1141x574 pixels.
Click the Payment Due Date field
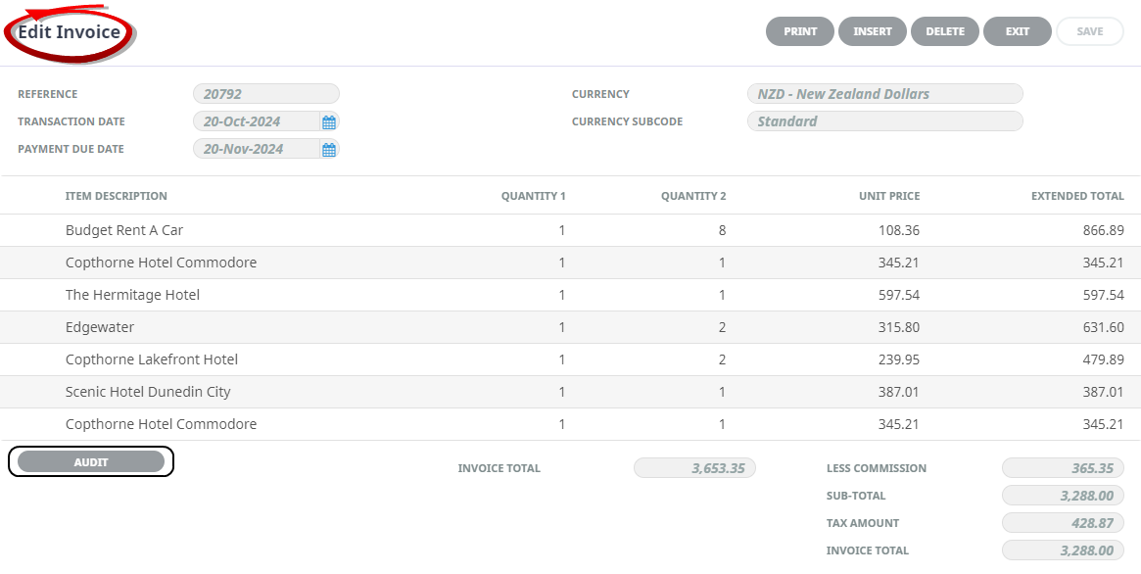pyautogui.click(x=257, y=149)
